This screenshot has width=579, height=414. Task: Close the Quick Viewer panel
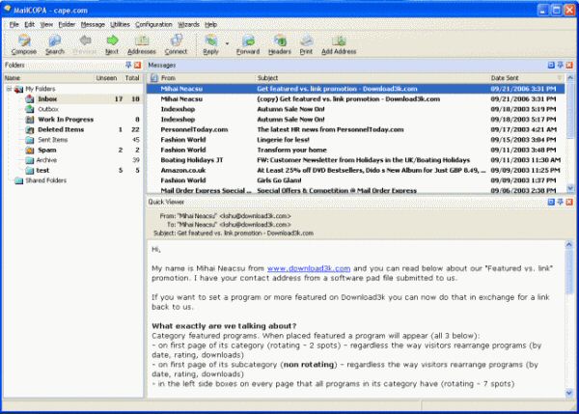[569, 202]
